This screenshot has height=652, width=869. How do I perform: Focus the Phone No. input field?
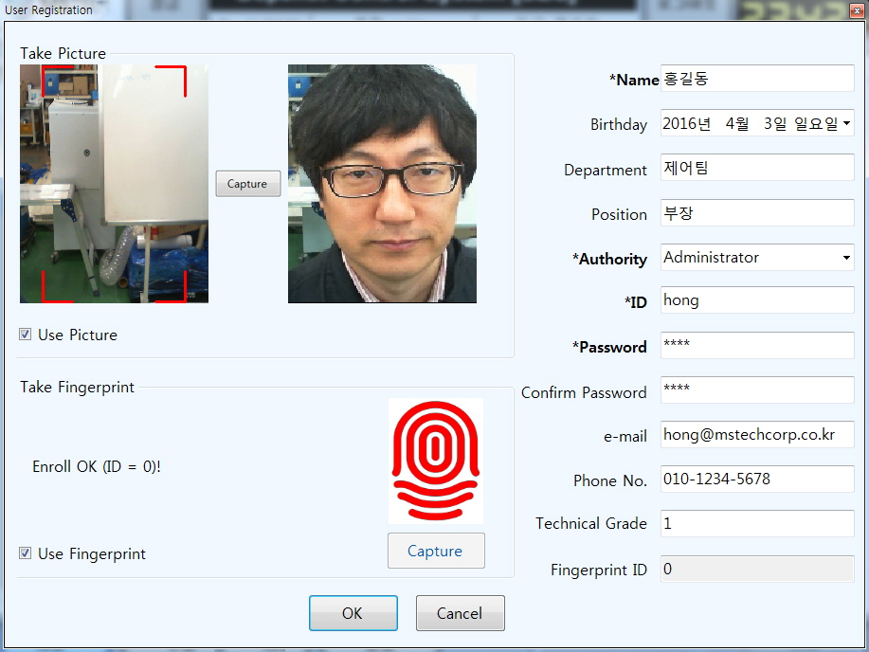pyautogui.click(x=757, y=479)
